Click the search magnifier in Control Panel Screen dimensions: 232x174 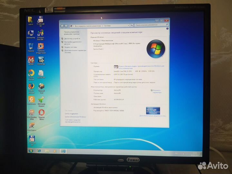coord(167,24)
